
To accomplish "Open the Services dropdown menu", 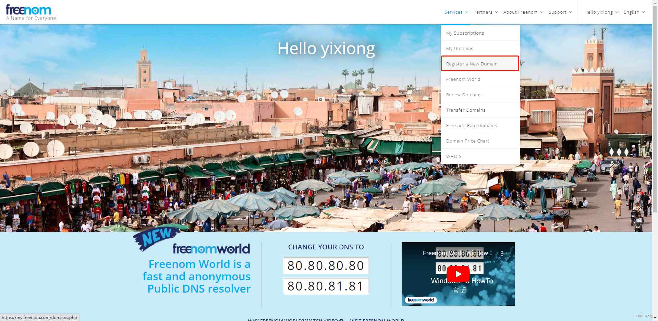I will 456,12.
